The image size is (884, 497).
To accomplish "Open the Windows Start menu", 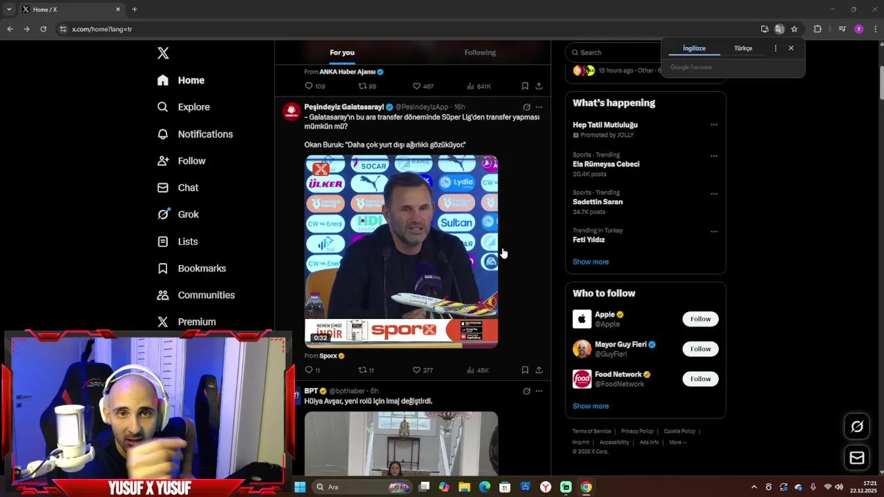I will [x=300, y=487].
